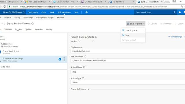This screenshot has height=104, width=185.
Task: Close the My definitions browser tab
Action: pyautogui.click(x=134, y=2)
